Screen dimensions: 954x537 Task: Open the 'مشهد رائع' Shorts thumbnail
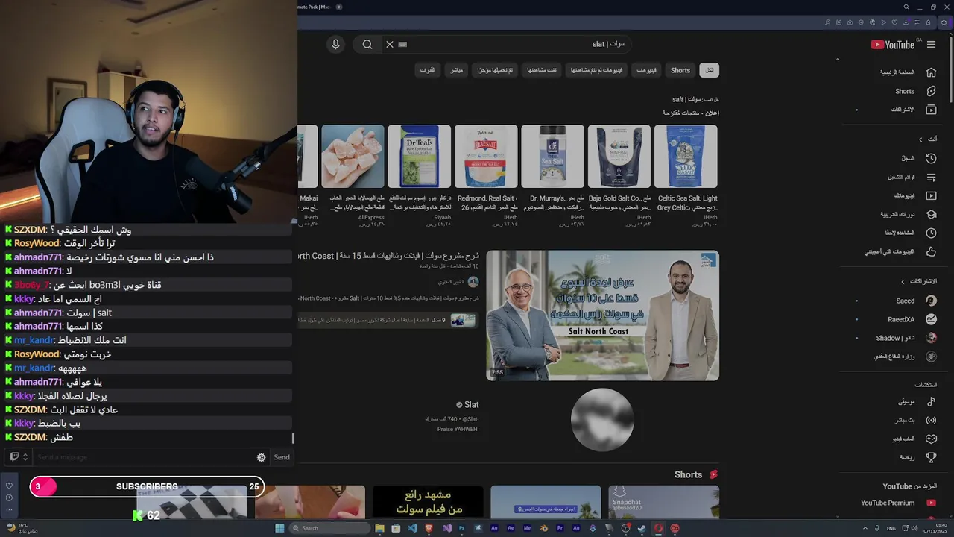click(428, 502)
